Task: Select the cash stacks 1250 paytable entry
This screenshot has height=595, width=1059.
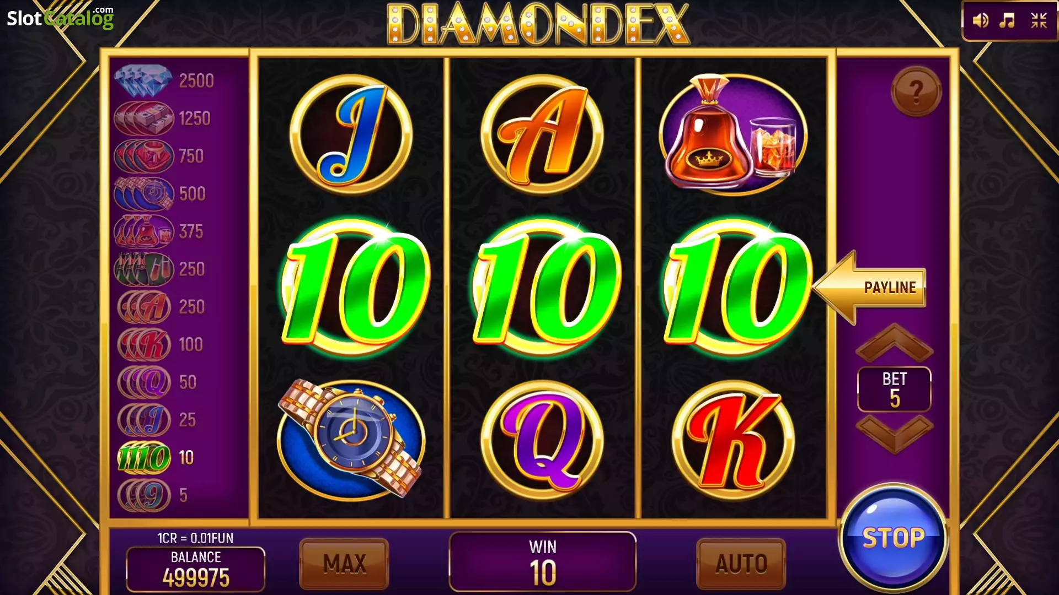Action: tap(163, 118)
